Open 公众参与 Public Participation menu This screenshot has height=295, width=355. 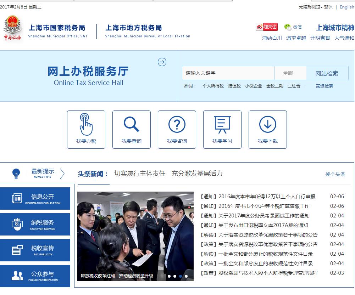(35, 276)
